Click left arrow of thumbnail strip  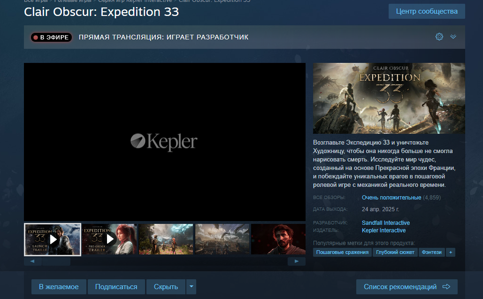point(32,261)
